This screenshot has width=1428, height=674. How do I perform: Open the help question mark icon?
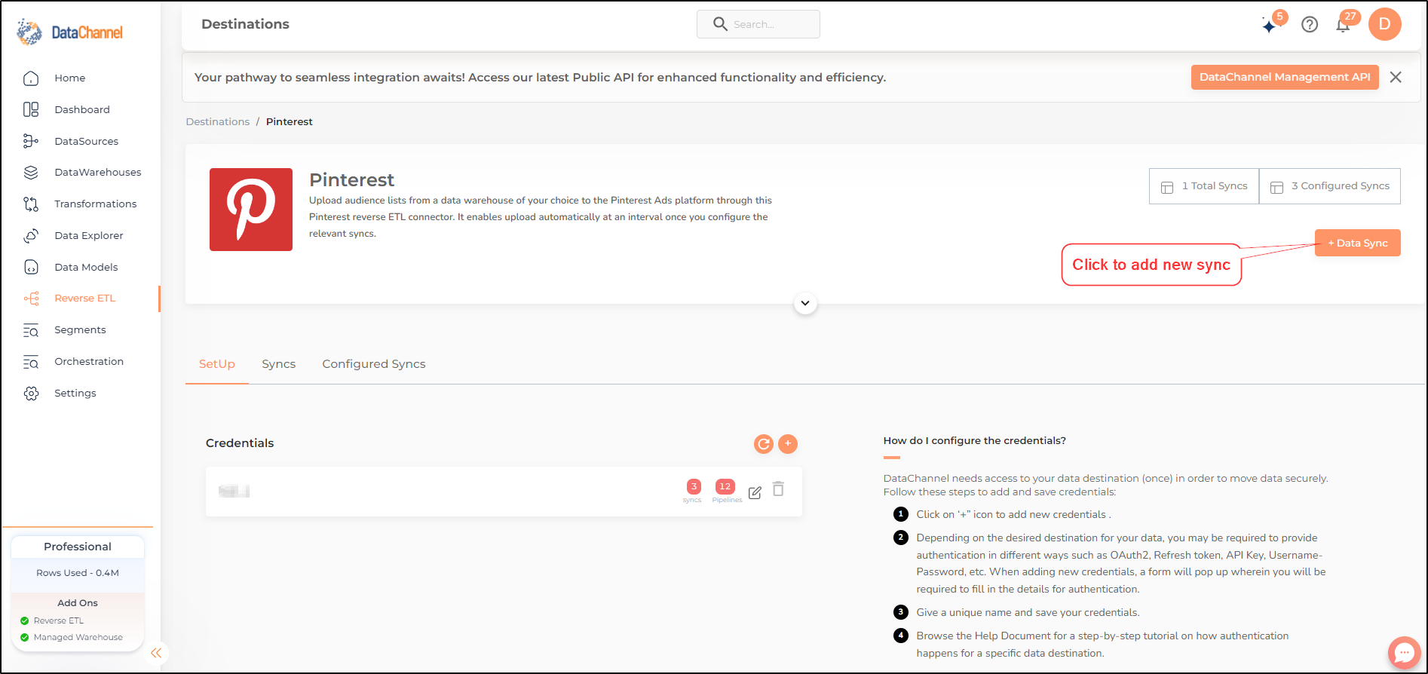click(1310, 24)
